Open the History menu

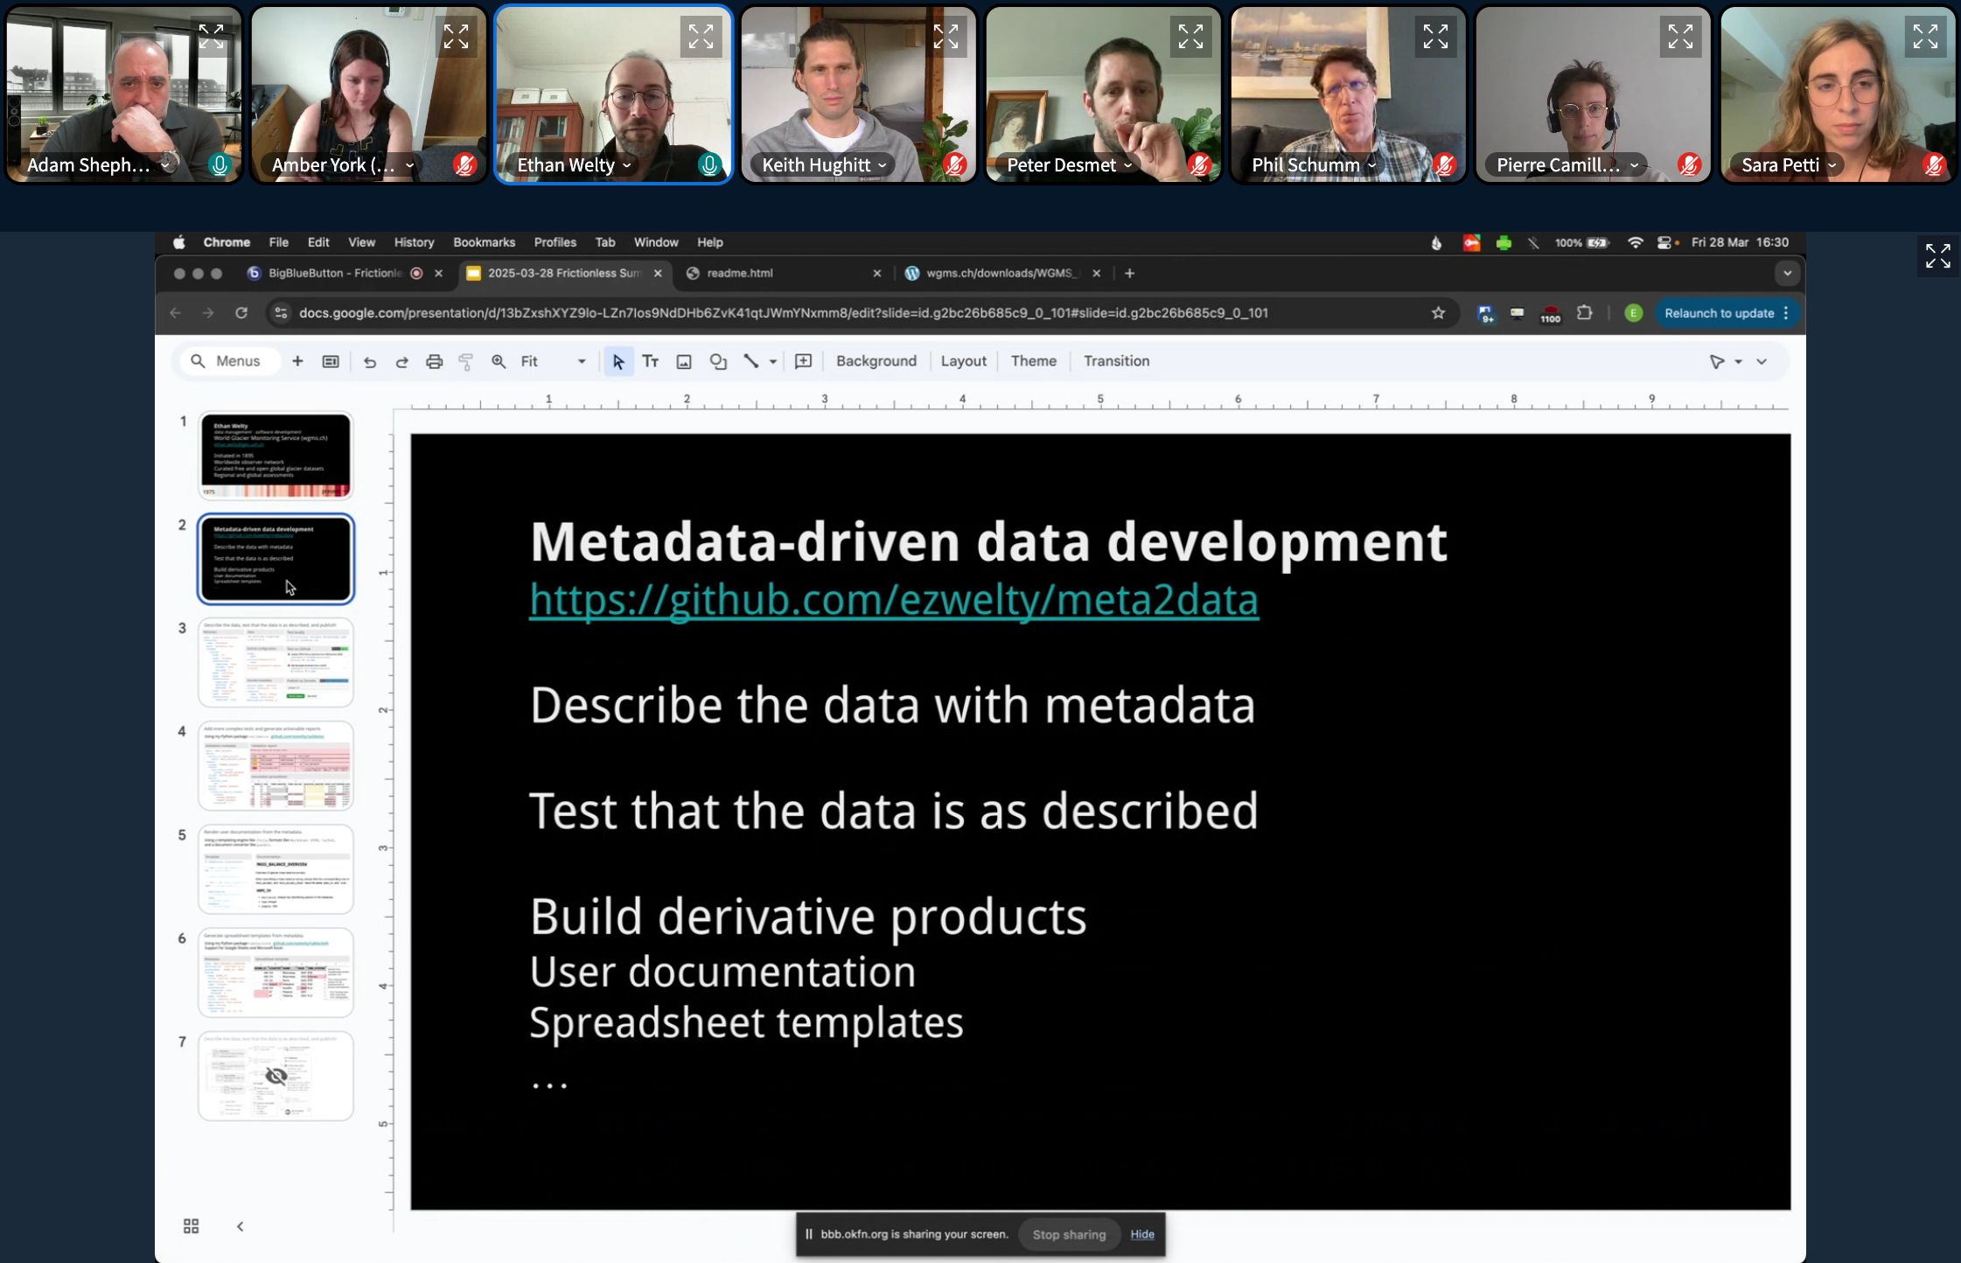(414, 242)
